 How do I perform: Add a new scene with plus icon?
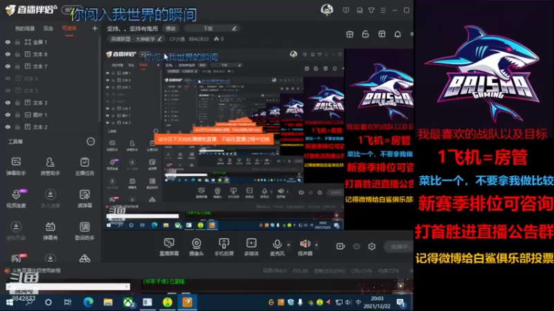coord(94,28)
